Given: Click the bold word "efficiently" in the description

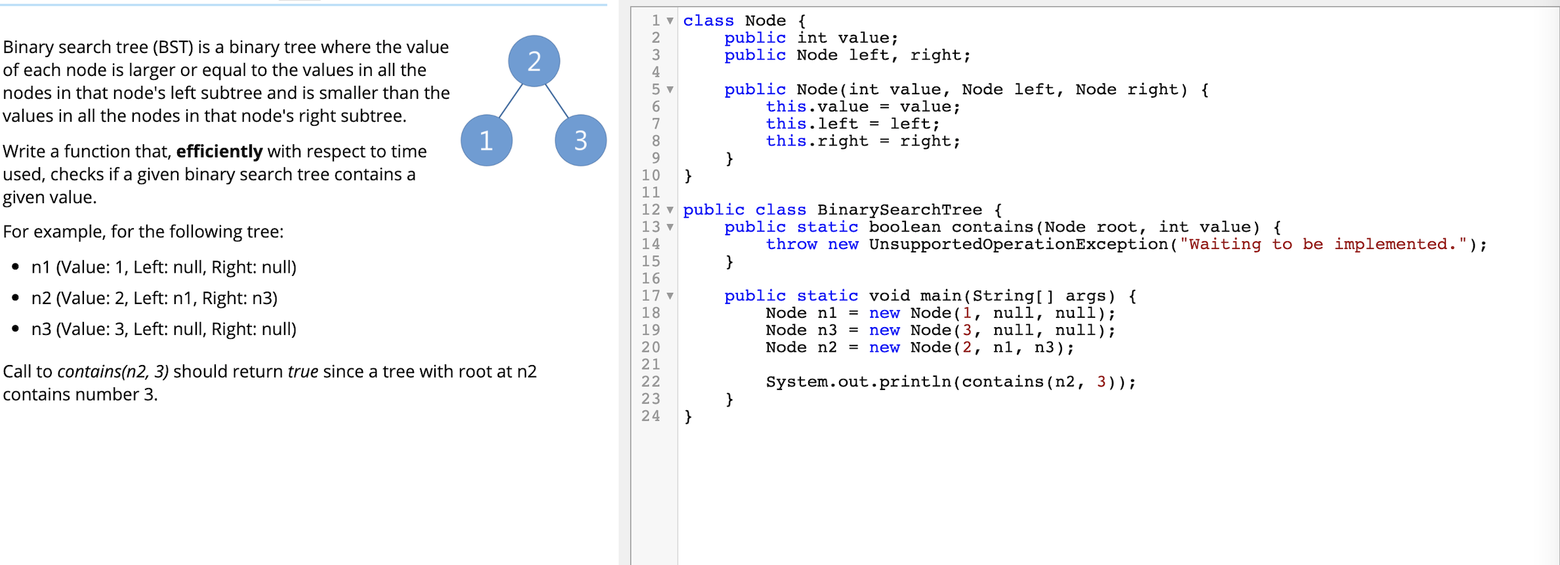Looking at the screenshot, I should click(x=220, y=151).
